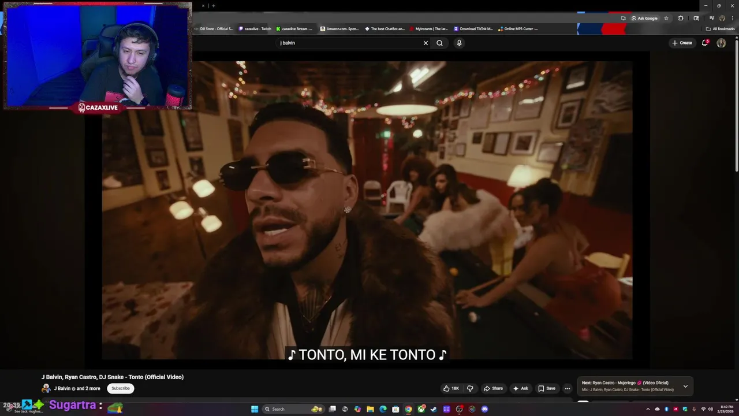Image resolution: width=739 pixels, height=416 pixels.
Task: Open Discord from the taskbar
Action: [x=484, y=409]
